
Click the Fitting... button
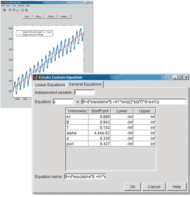39,17
